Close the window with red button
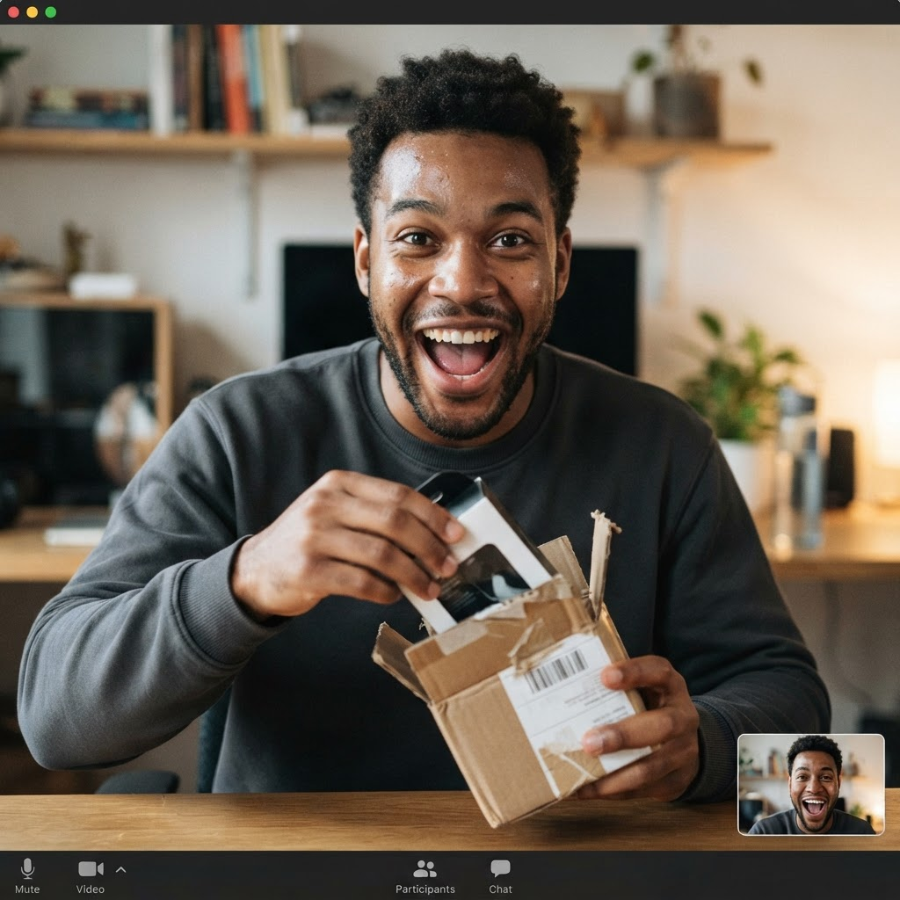The height and width of the screenshot is (900, 900). click(14, 12)
